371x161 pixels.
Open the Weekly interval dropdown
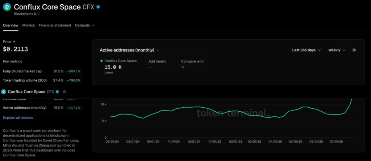point(337,50)
